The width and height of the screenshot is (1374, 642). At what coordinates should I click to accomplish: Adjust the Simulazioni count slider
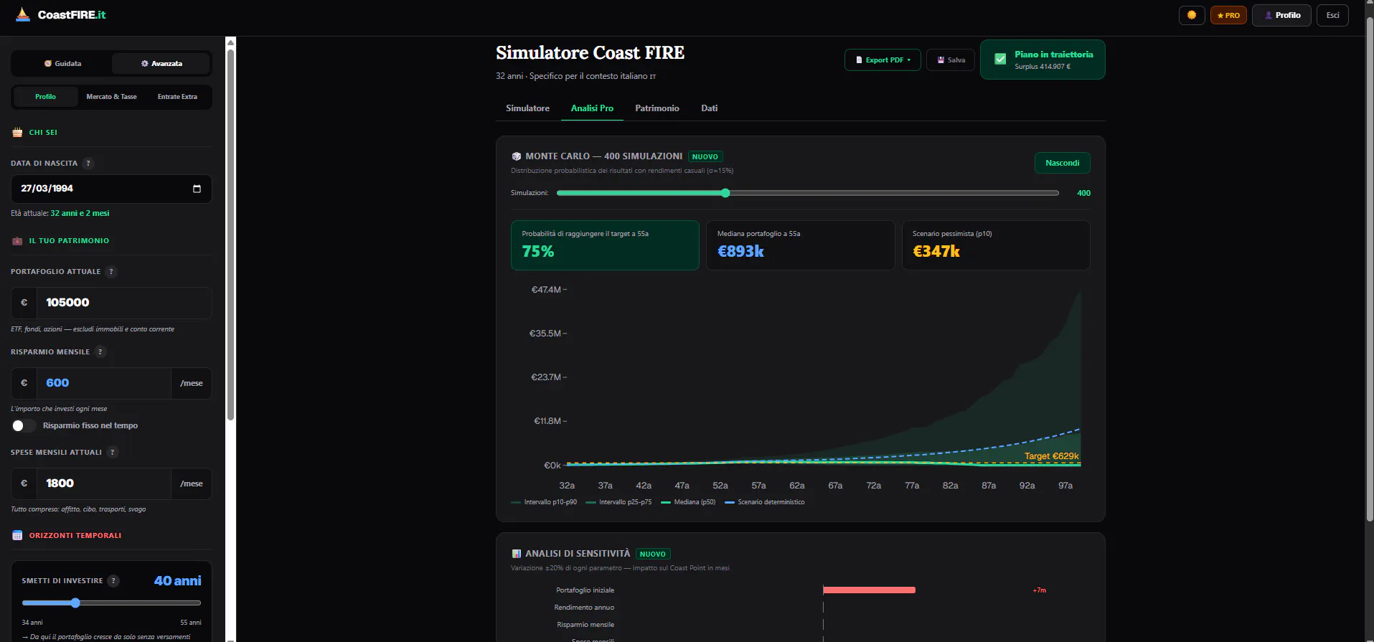pyautogui.click(x=808, y=193)
